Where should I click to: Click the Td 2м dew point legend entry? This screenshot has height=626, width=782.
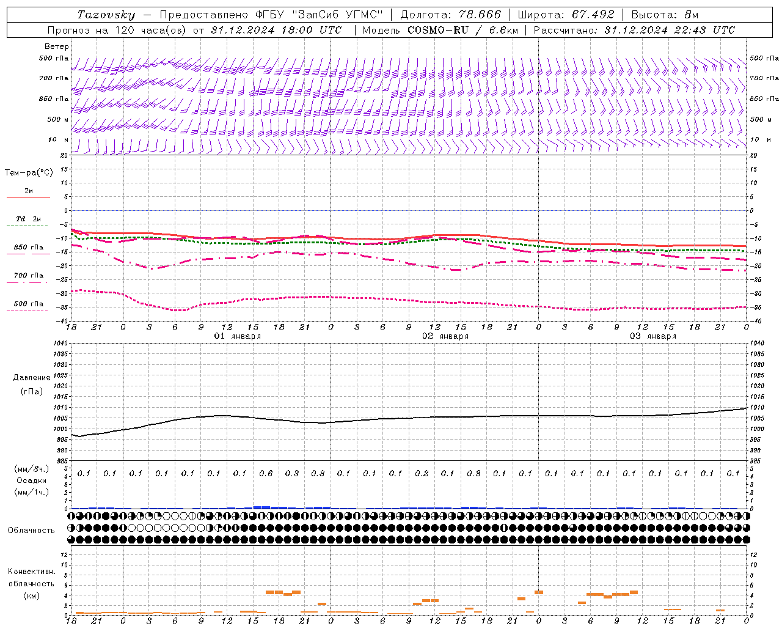coord(28,219)
